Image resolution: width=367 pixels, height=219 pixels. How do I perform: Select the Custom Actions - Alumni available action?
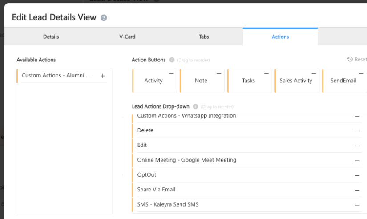[56, 76]
